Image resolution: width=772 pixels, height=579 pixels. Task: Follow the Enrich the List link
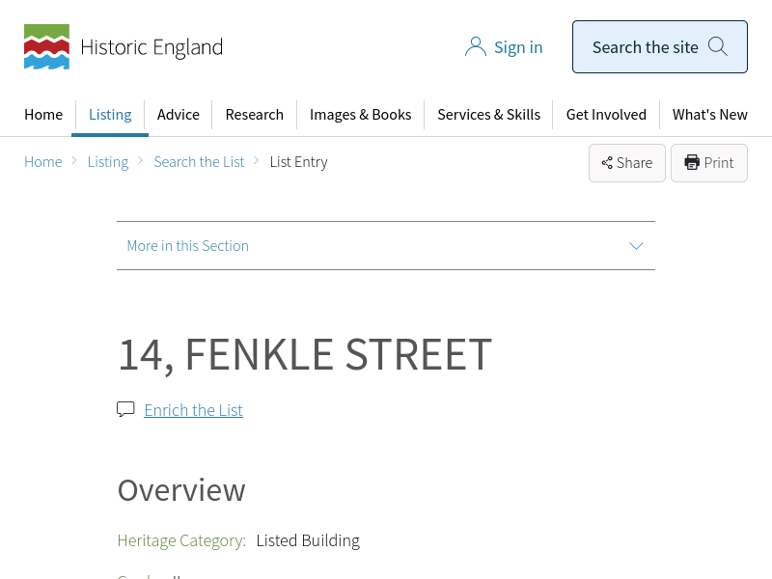pos(193,410)
